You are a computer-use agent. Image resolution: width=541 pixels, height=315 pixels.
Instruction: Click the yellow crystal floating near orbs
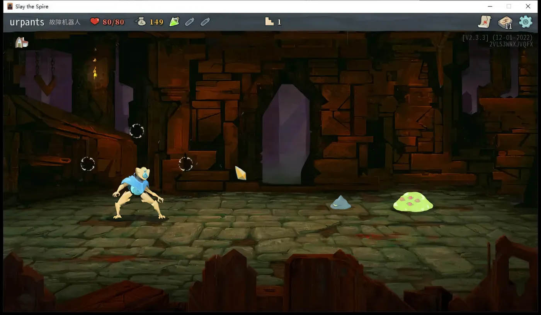pos(240,173)
